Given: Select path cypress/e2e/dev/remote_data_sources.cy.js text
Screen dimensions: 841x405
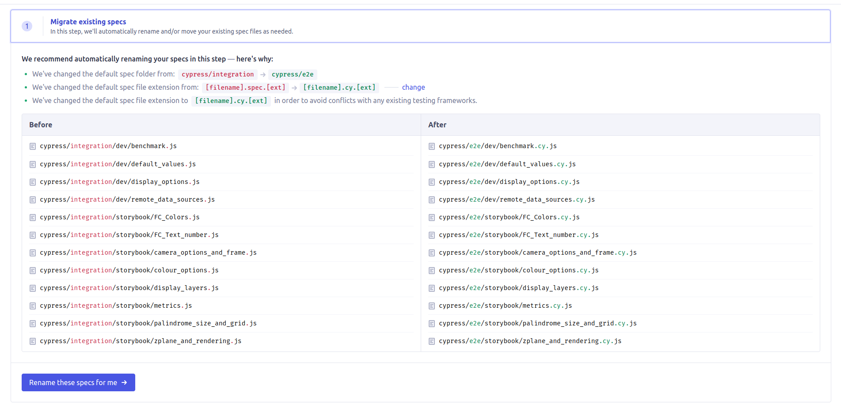Looking at the screenshot, I should (x=517, y=199).
